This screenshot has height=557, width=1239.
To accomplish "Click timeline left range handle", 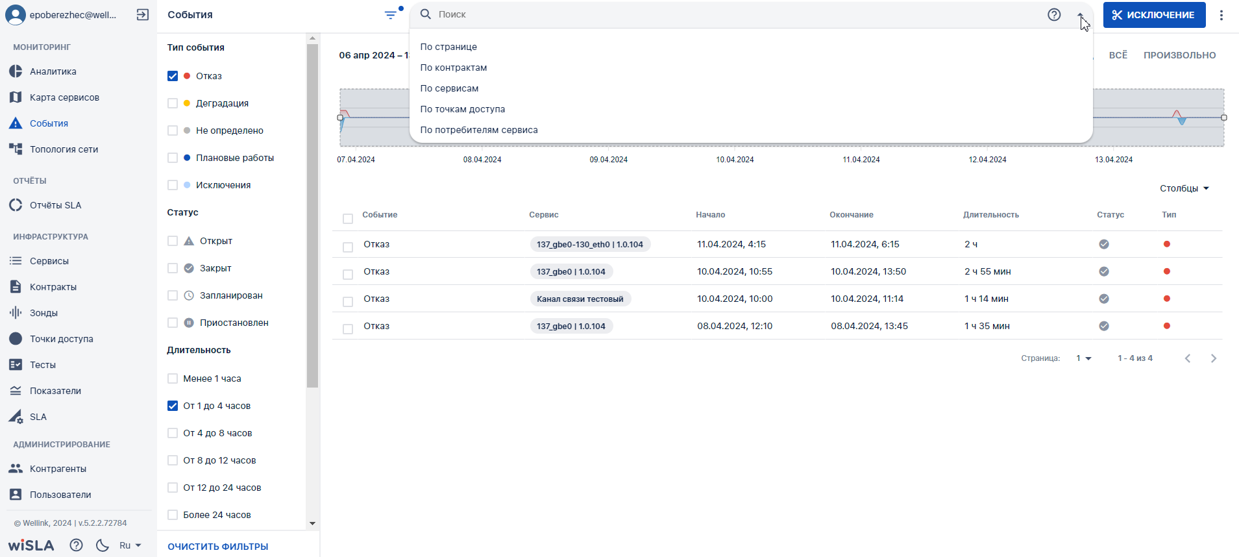I will (340, 118).
